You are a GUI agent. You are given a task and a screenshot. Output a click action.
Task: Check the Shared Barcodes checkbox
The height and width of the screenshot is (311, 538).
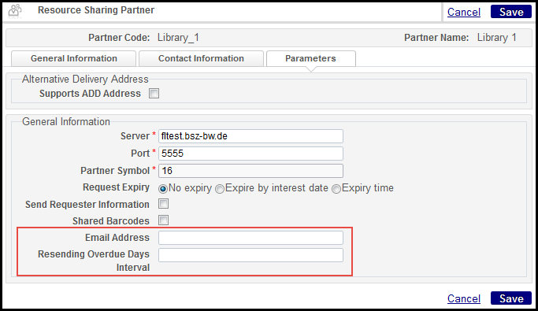(x=164, y=220)
